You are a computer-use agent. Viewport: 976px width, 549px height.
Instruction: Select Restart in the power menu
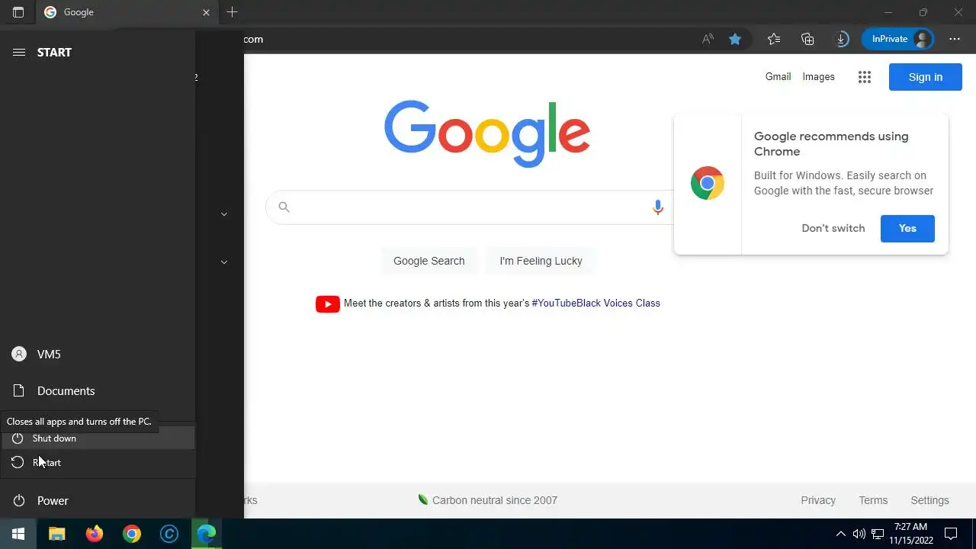click(x=98, y=463)
